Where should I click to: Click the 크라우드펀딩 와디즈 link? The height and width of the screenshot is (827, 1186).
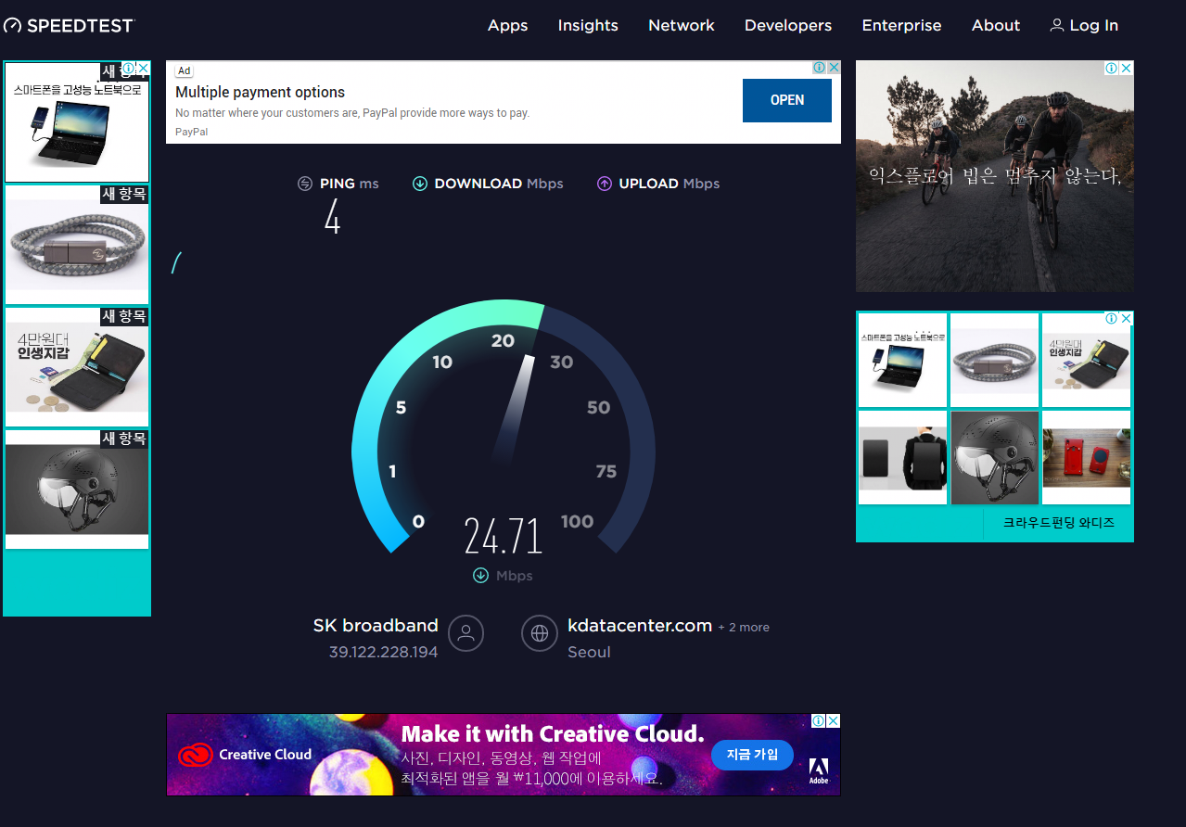coord(1058,523)
